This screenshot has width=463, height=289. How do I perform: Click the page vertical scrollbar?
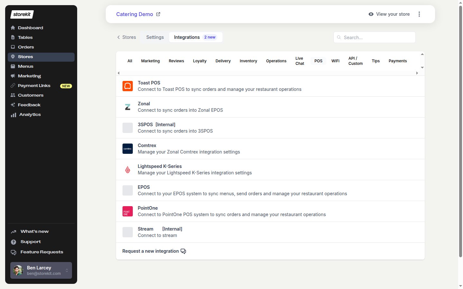[460, 132]
